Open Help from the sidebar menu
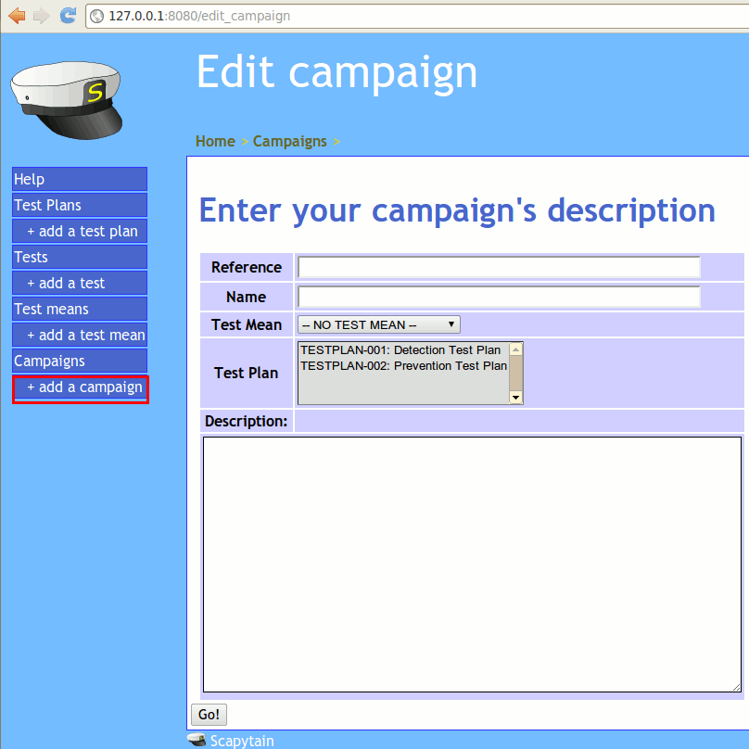This screenshot has height=749, width=749. click(79, 179)
